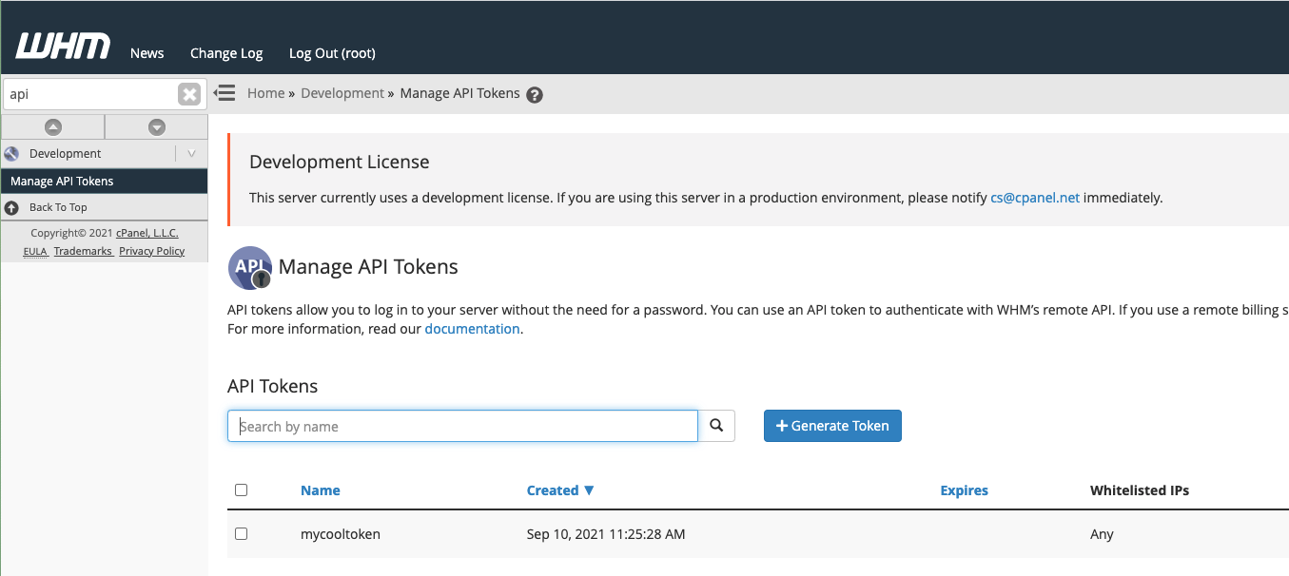Open Development sidebar category
1289x576 pixels.
pos(65,153)
